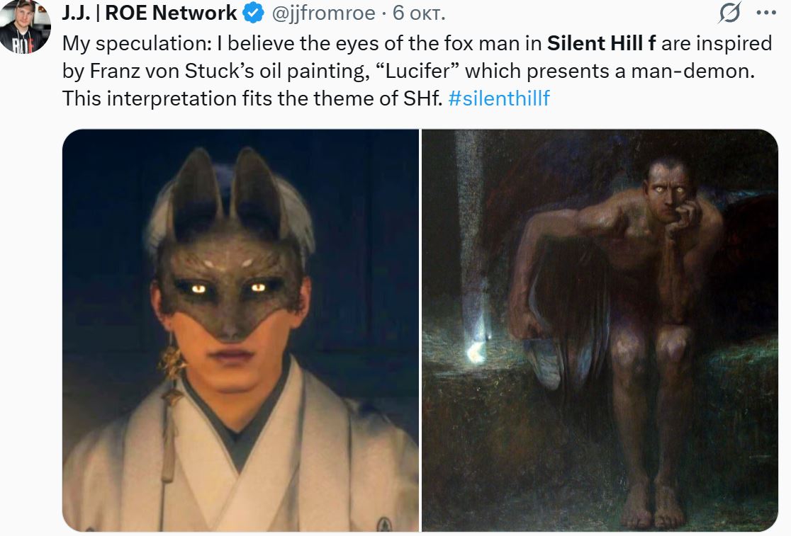
Task: Open J.J.'s profile avatar picture
Action: pyautogui.click(x=26, y=25)
